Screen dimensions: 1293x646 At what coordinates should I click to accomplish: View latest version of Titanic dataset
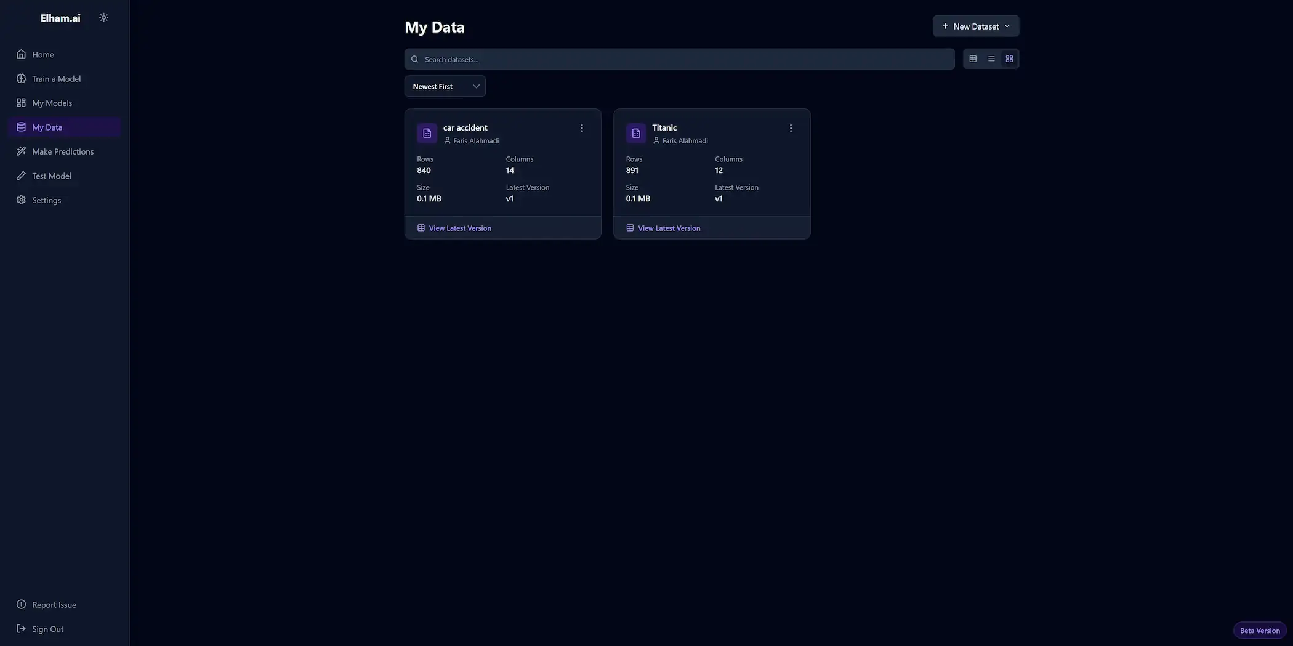[x=669, y=228]
